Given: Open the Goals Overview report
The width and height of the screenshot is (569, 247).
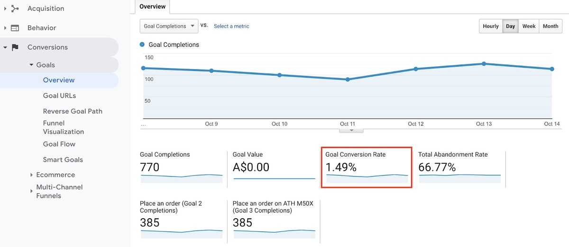Looking at the screenshot, I should coord(59,80).
